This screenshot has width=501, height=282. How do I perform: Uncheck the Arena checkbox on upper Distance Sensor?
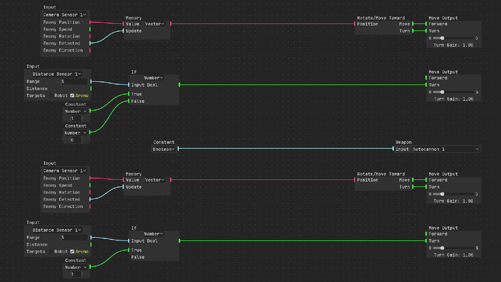[x=72, y=95]
